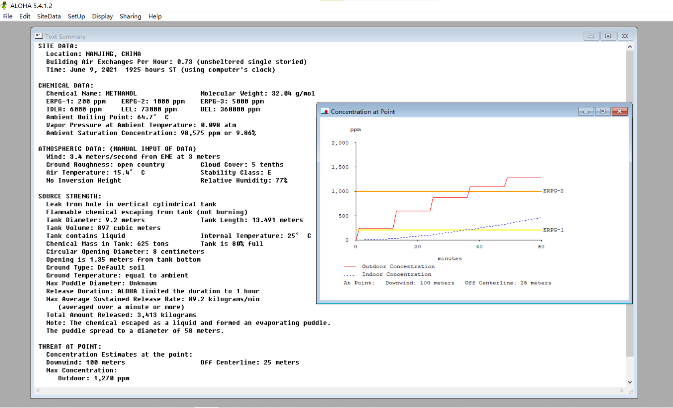Image resolution: width=673 pixels, height=408 pixels.
Task: Maximize the Text Summary window
Action: pos(608,36)
